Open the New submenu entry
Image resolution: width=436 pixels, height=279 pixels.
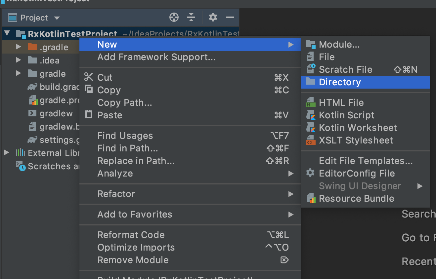click(x=190, y=44)
